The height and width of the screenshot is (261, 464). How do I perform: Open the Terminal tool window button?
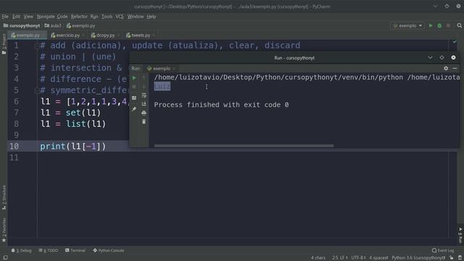[75, 250]
